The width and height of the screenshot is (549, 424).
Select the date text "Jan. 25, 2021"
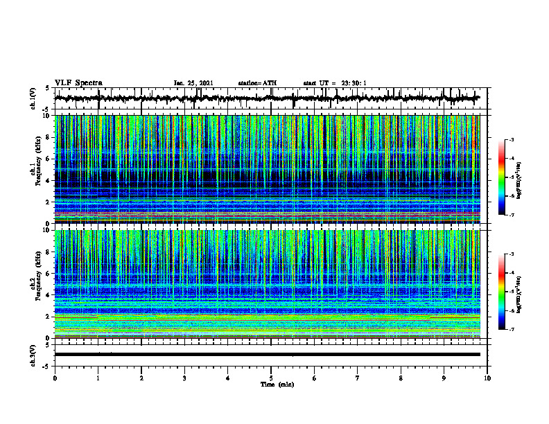[x=193, y=83]
